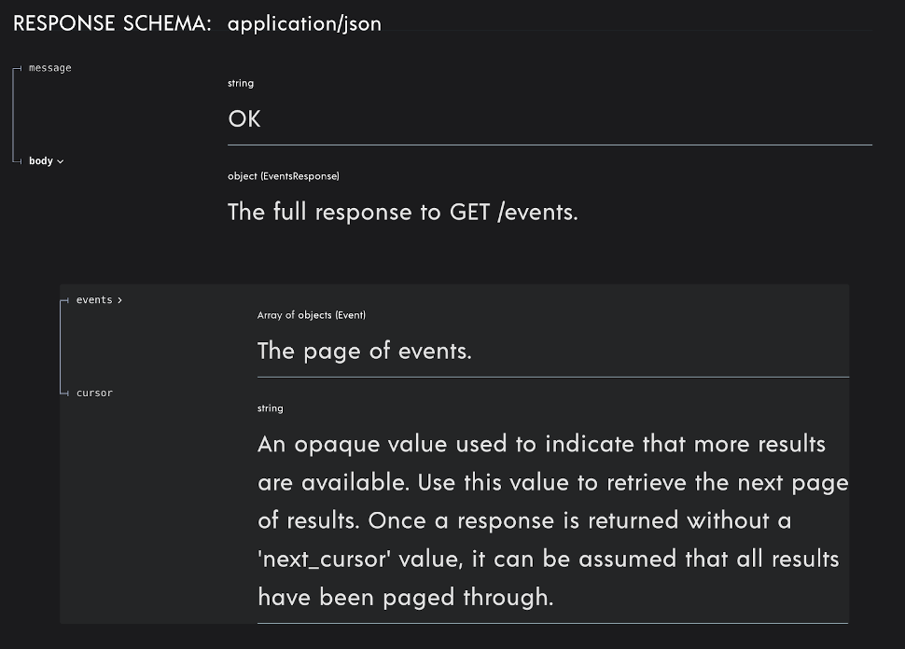This screenshot has height=649, width=905.
Task: Select the body property name
Action: (x=41, y=161)
